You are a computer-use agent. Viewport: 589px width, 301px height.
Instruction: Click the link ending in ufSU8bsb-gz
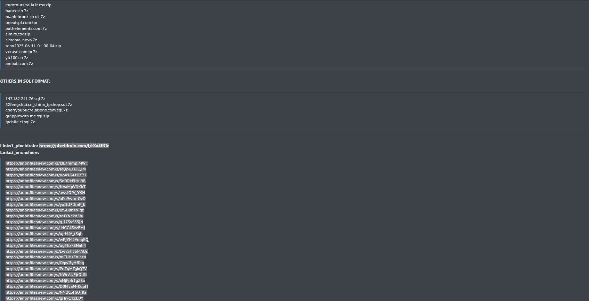[45, 210]
